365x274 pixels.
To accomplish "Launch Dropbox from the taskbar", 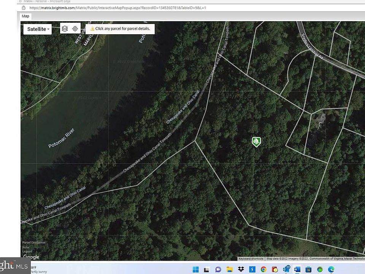I will (x=241, y=269).
